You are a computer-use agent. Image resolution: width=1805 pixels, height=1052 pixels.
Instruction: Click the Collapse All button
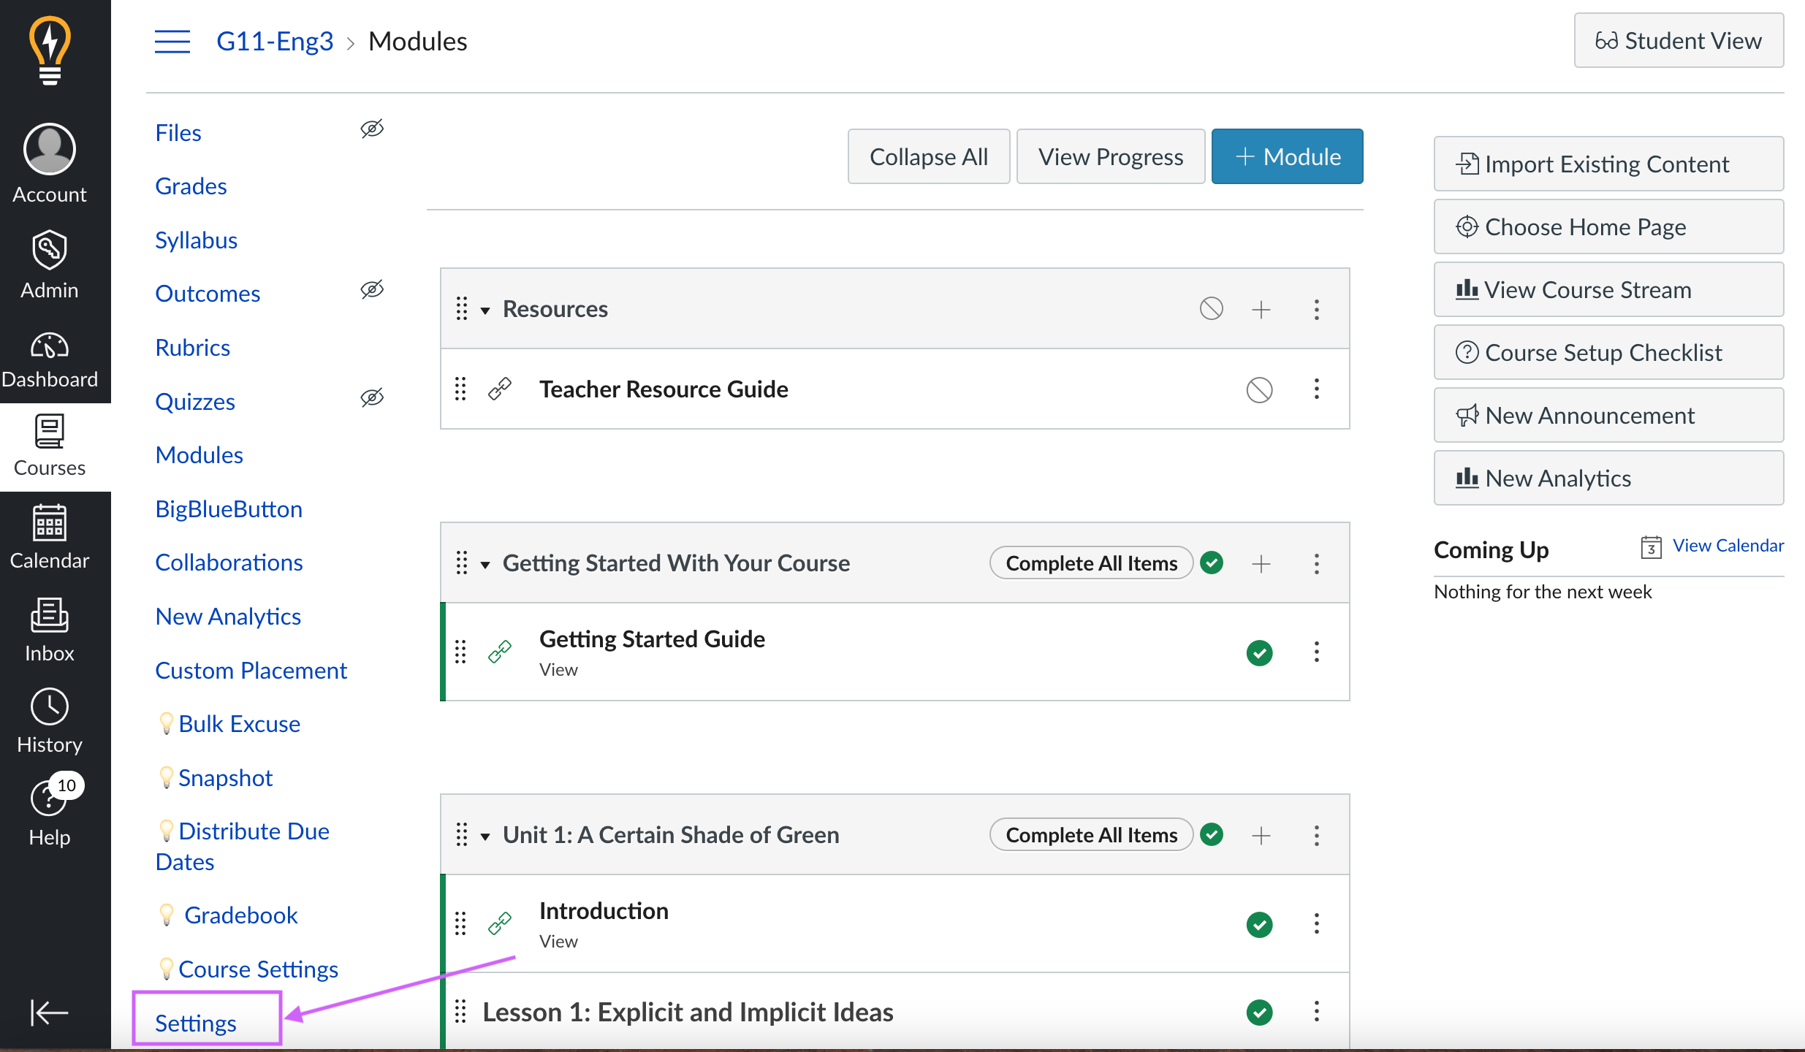click(x=928, y=156)
